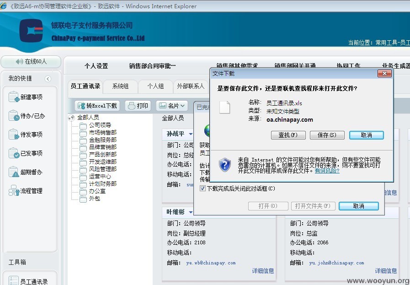Click the 全部人员 heading text
Screen dimensions: 410x285
(x=173, y=118)
